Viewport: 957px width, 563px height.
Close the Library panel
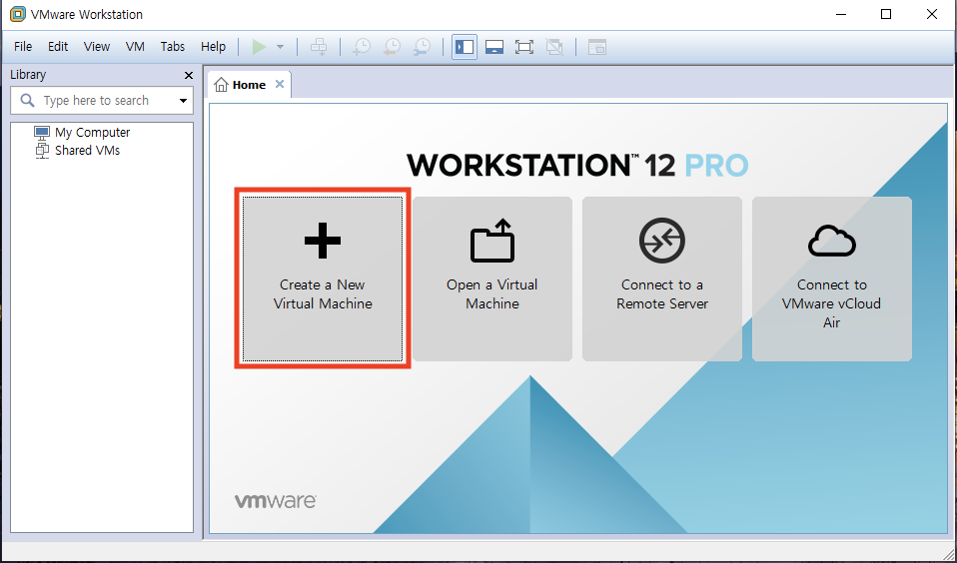pyautogui.click(x=189, y=75)
